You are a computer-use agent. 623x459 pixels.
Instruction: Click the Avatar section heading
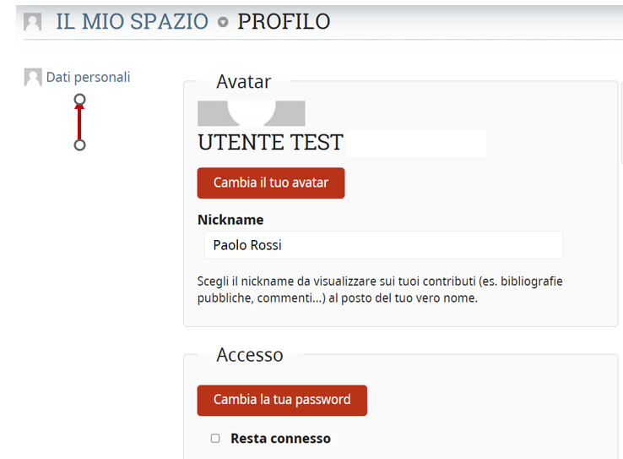pyautogui.click(x=243, y=82)
